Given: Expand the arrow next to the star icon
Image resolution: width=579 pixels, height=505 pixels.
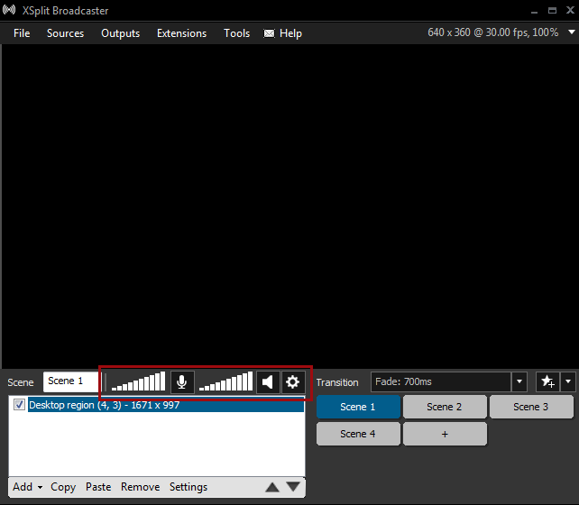Looking at the screenshot, I should tap(568, 381).
